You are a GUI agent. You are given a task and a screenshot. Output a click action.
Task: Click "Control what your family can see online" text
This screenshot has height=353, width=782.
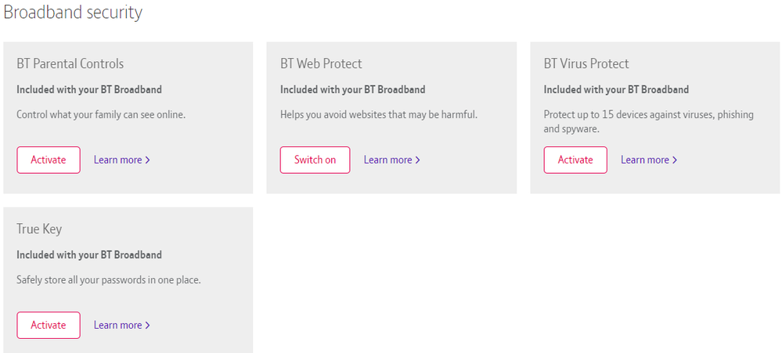pyautogui.click(x=101, y=114)
